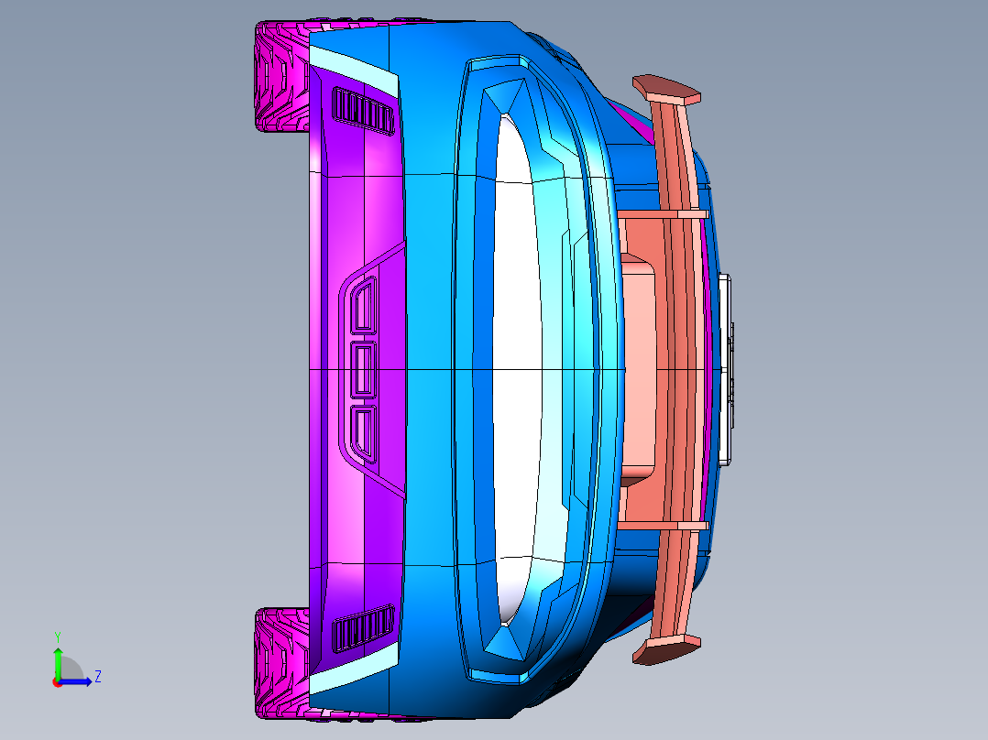This screenshot has width=988, height=740.
Task: Select the spoiler end plate at the top
Action: tap(666, 89)
